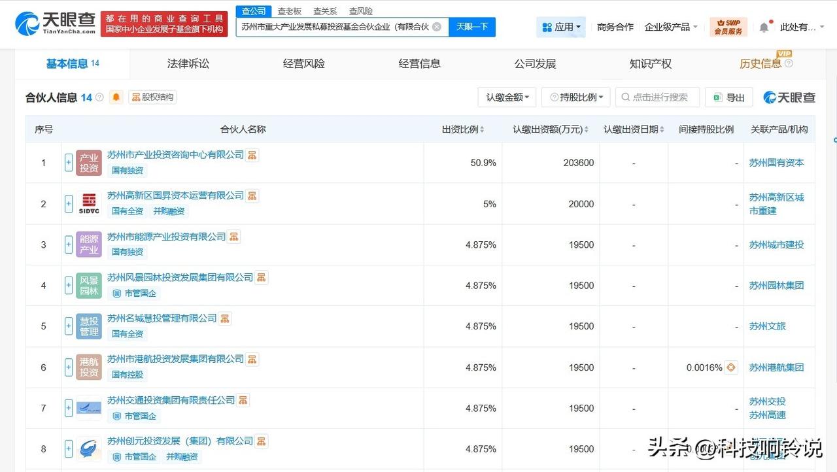The height and width of the screenshot is (472, 837).
Task: Open the 基本信息 tab
Action: click(x=73, y=63)
